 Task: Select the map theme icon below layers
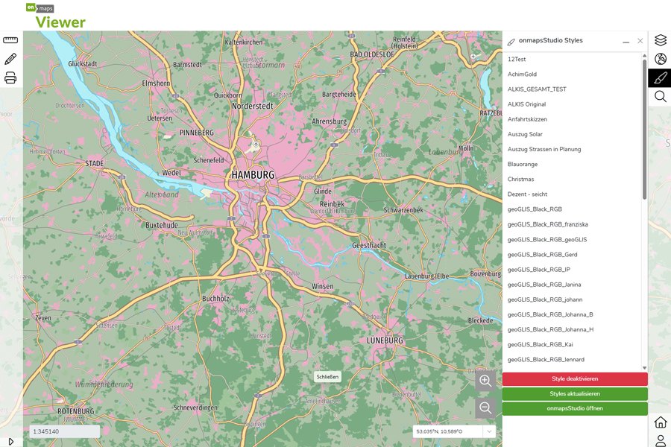(660, 59)
